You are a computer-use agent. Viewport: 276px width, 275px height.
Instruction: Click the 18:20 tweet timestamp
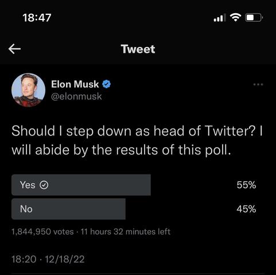[x=24, y=259]
